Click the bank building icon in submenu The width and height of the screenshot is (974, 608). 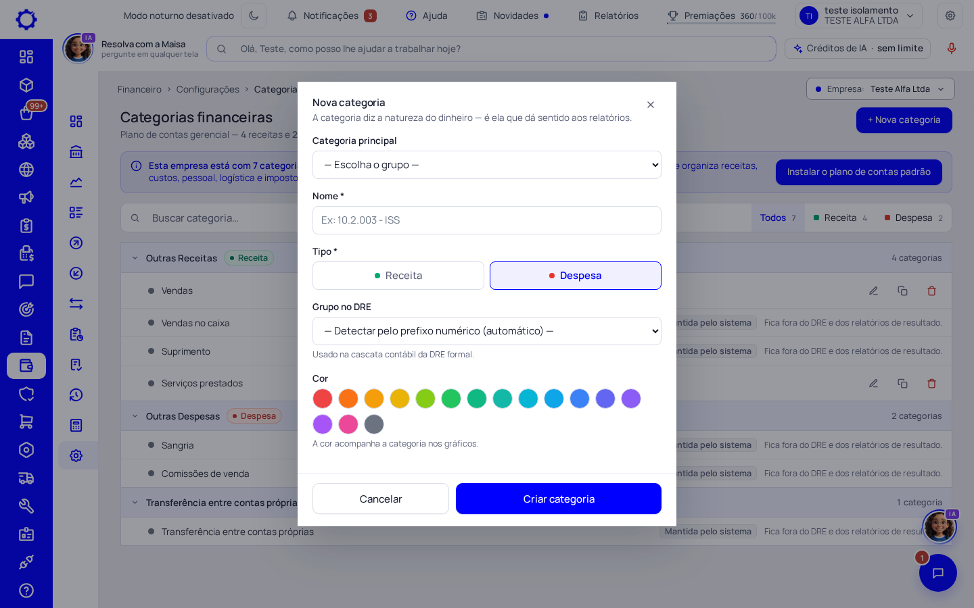point(76,151)
